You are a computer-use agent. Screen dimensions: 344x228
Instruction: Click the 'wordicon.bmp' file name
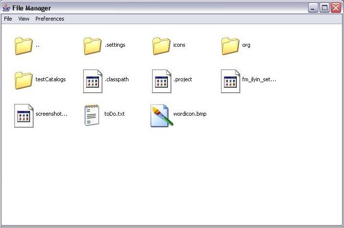(190, 114)
